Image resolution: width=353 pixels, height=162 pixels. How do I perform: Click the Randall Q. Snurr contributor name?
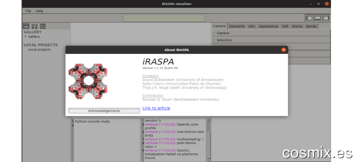181,99
